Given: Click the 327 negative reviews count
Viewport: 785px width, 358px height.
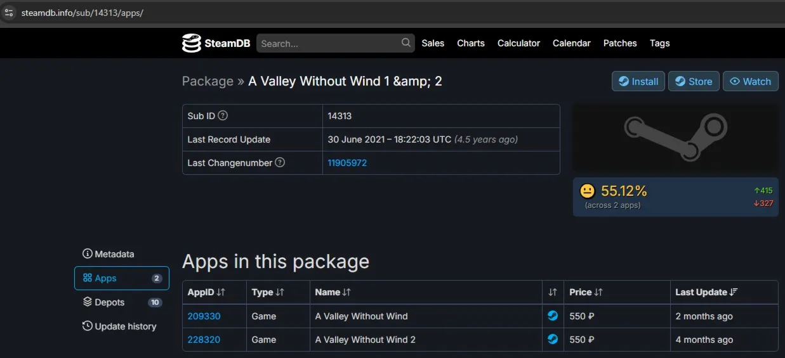Looking at the screenshot, I should 763,203.
